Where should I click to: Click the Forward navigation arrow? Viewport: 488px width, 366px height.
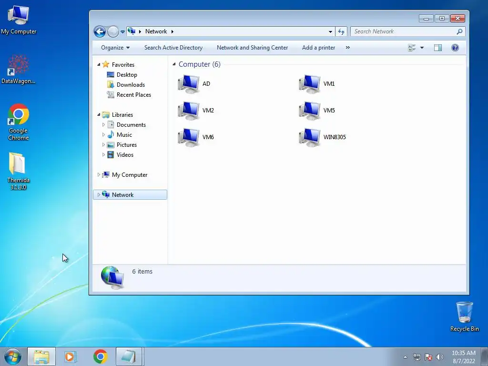click(113, 31)
